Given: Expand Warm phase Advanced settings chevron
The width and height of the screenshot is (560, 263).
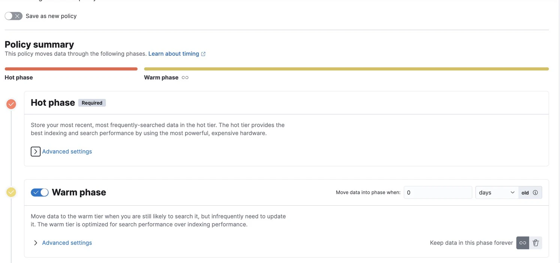Looking at the screenshot, I should [36, 243].
